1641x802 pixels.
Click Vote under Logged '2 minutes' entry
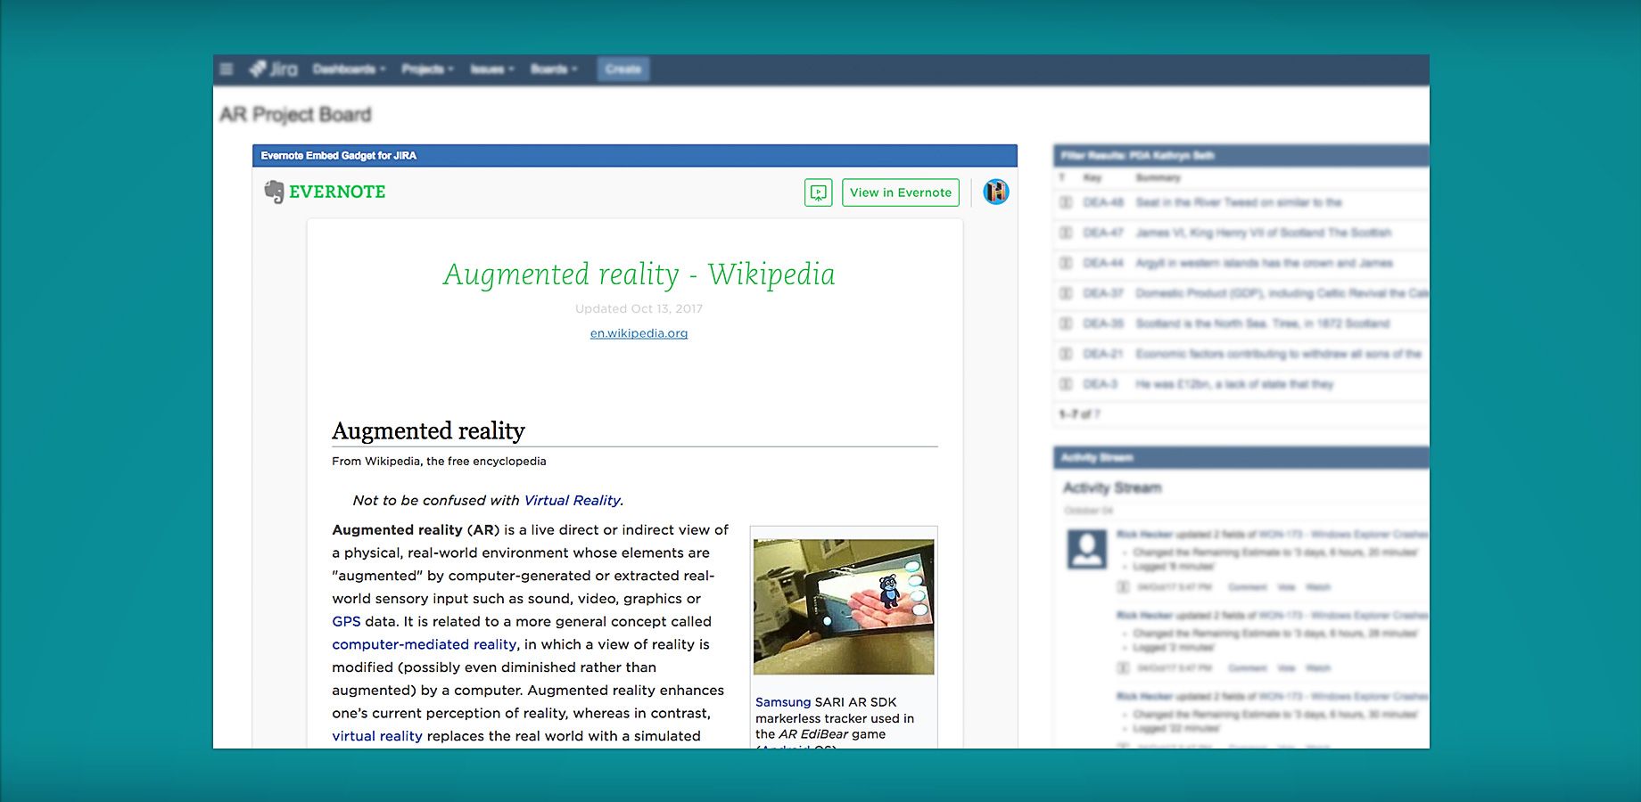point(1286,668)
